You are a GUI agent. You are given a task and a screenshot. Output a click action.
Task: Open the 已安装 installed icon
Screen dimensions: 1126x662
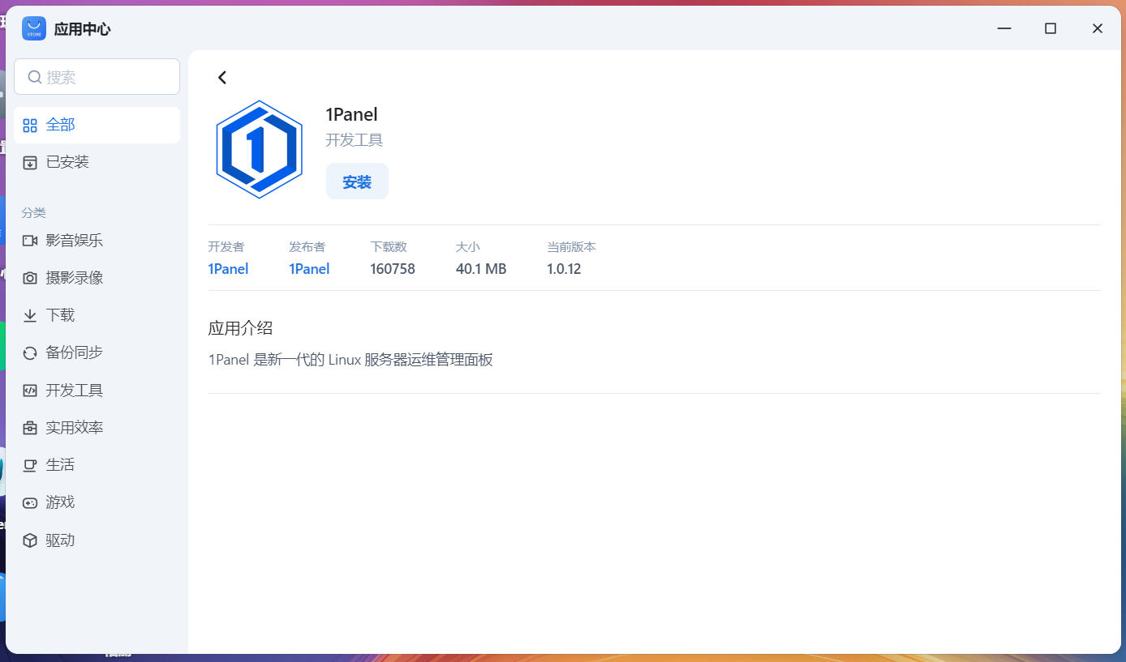click(30, 162)
